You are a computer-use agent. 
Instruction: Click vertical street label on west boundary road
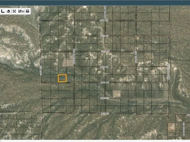[41, 71]
